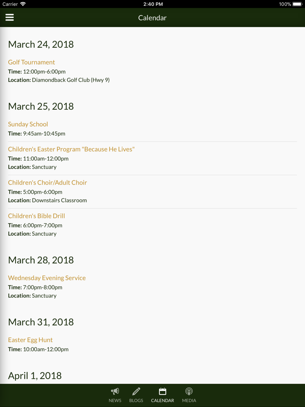Tap the Blogs pencil icon

pyautogui.click(x=136, y=391)
